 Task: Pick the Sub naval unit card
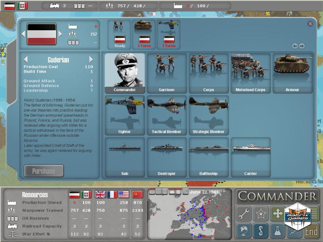(x=125, y=157)
